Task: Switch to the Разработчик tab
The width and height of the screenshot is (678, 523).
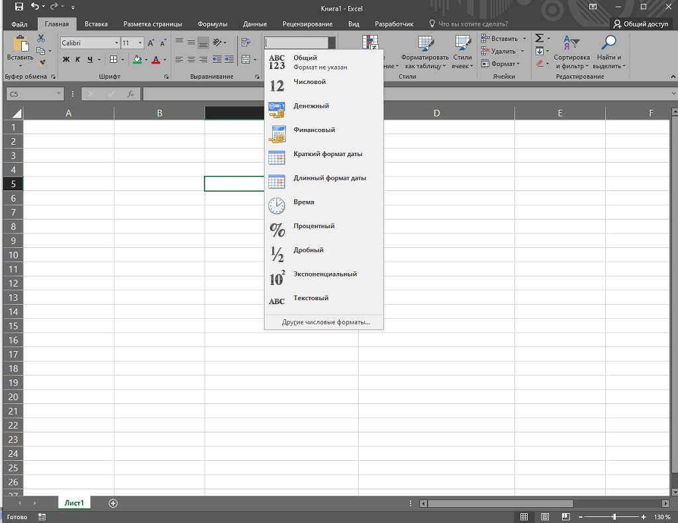Action: click(394, 24)
